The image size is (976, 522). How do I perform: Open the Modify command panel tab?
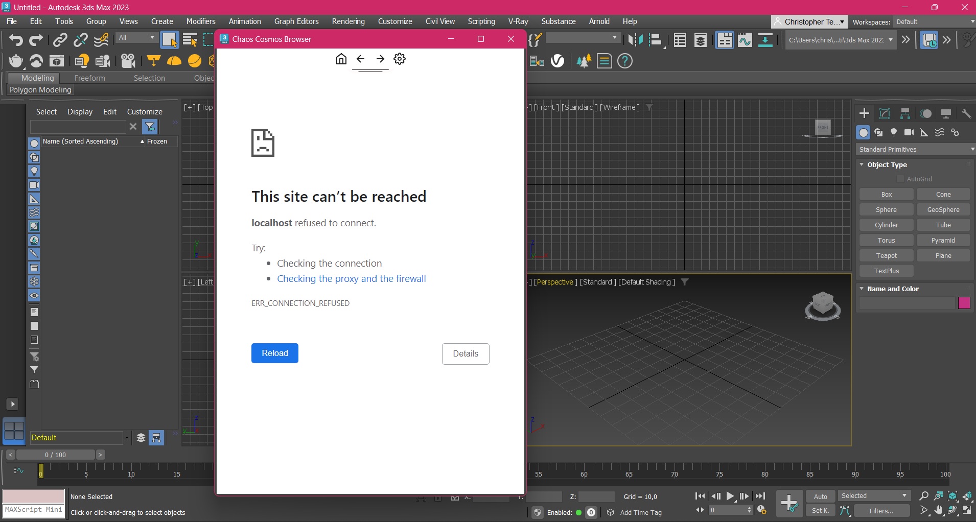pyautogui.click(x=885, y=113)
